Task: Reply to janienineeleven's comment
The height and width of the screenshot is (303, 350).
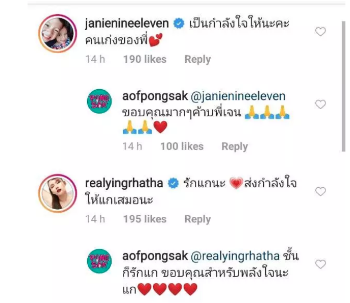Action: pyautogui.click(x=197, y=60)
